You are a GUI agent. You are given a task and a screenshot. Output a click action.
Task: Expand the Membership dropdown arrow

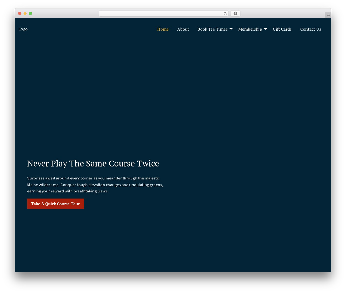click(x=265, y=29)
